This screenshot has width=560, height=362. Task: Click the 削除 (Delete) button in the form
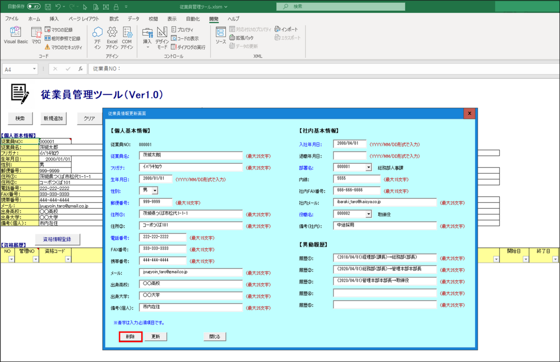click(131, 336)
